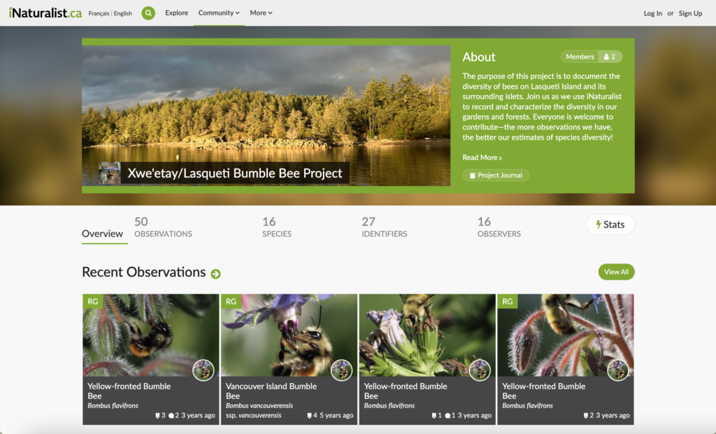Viewport: 716px width, 434px height.
Task: Click the green arrow beside Recent Observations
Action: pos(215,274)
